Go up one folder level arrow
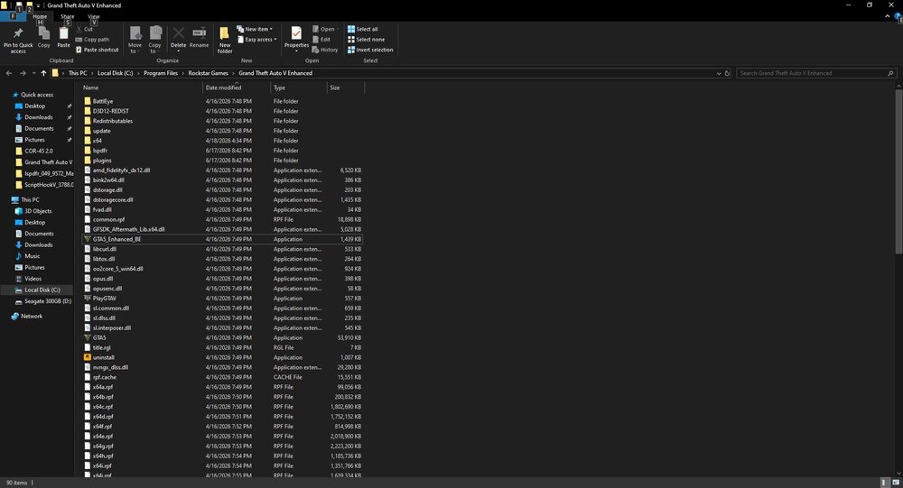The image size is (903, 488). click(x=43, y=73)
